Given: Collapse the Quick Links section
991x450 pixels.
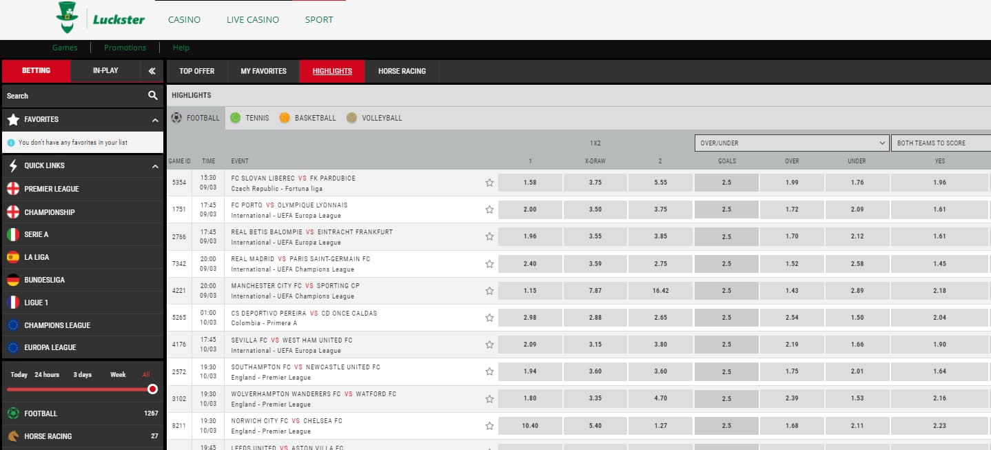Looking at the screenshot, I should coord(155,166).
